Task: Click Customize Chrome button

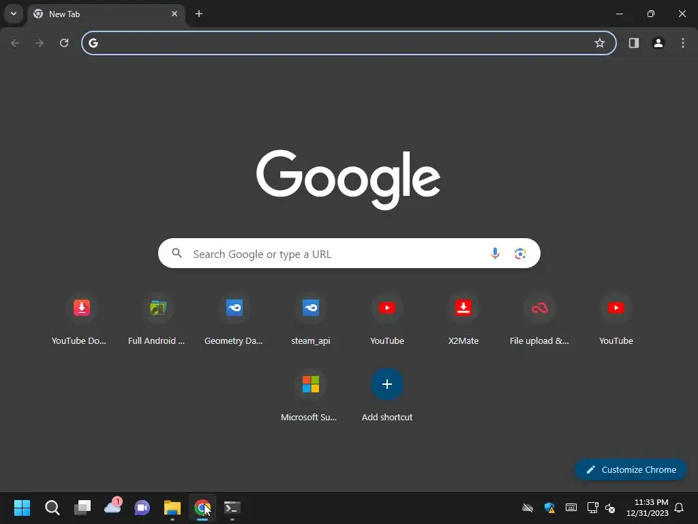Action: (x=631, y=469)
